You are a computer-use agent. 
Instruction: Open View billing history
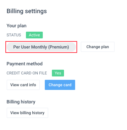click(27, 113)
